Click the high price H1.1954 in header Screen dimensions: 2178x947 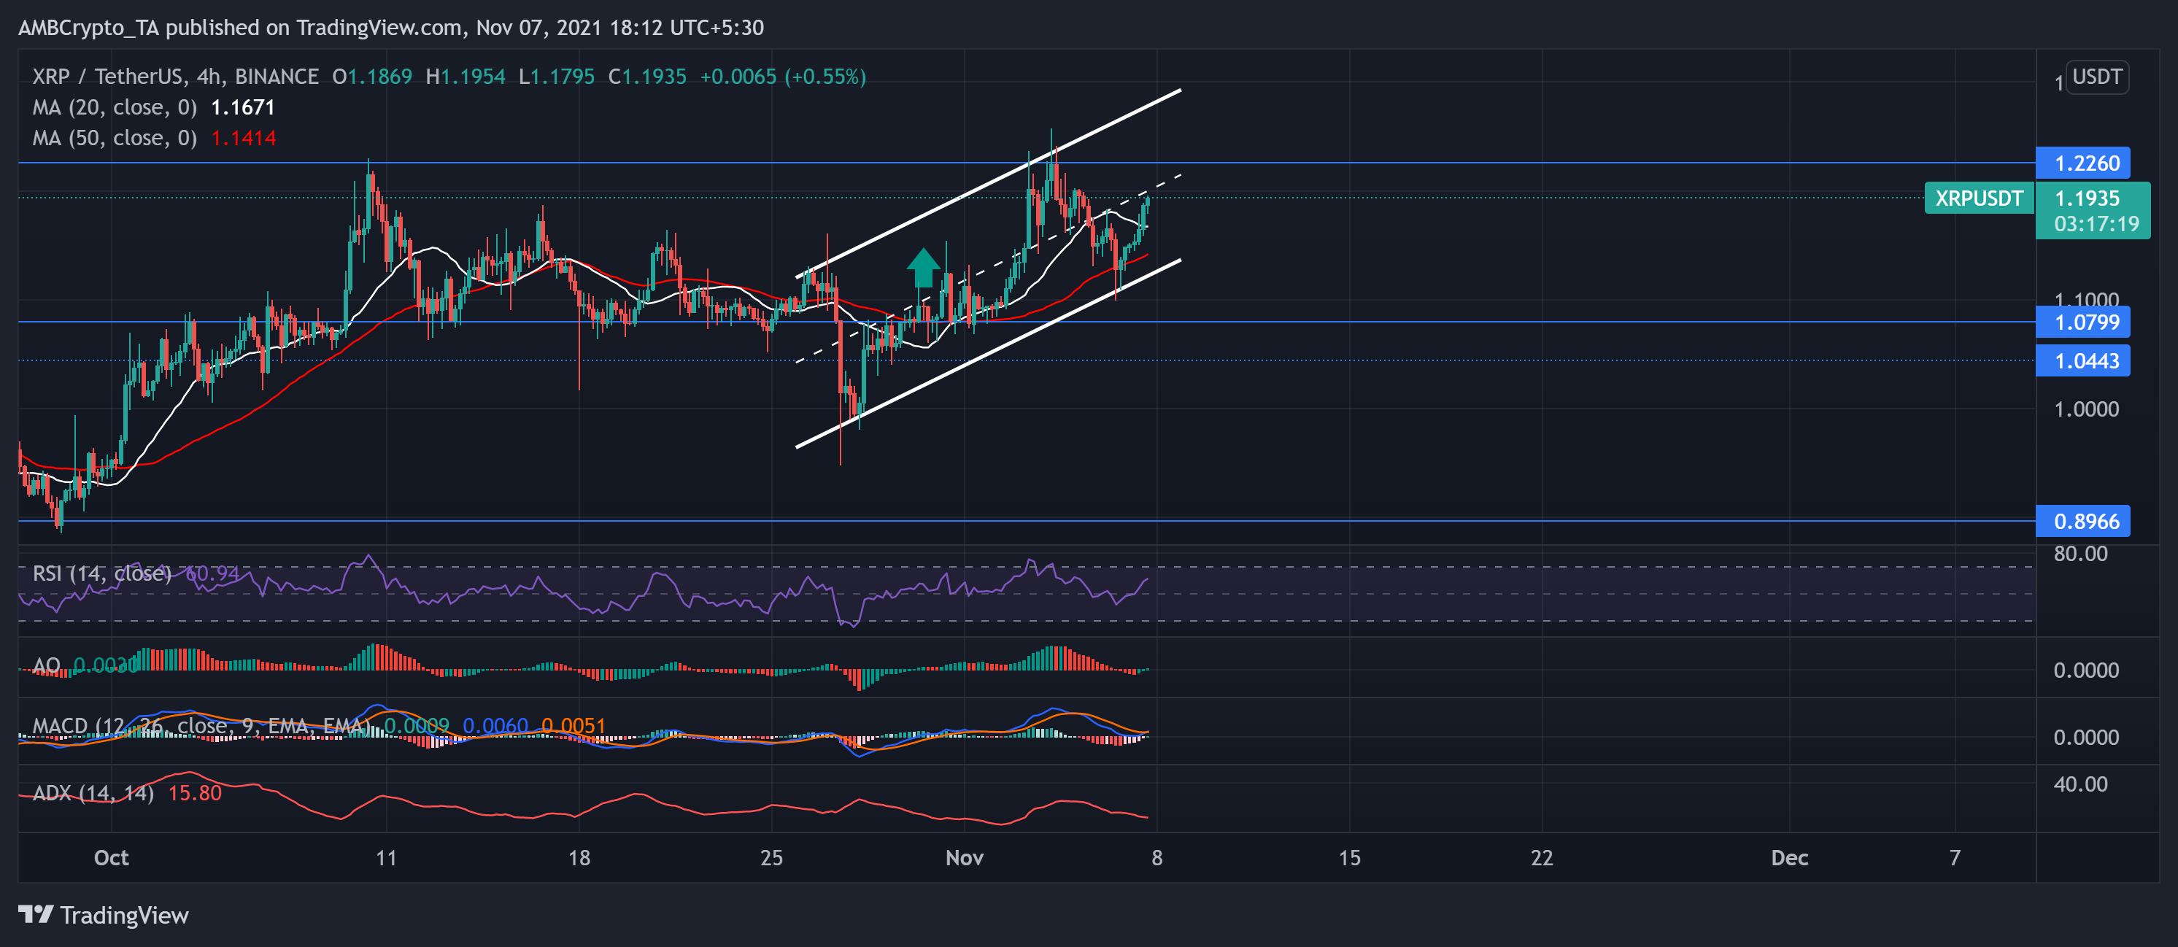coord(465,77)
